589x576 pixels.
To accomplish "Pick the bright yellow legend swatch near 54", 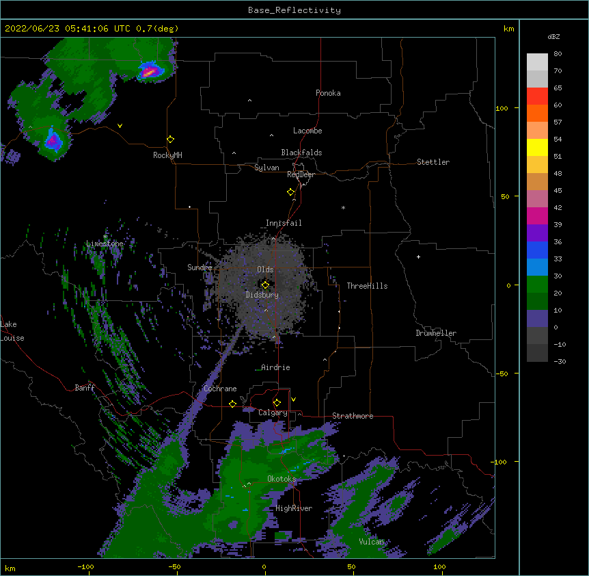I will (537, 147).
